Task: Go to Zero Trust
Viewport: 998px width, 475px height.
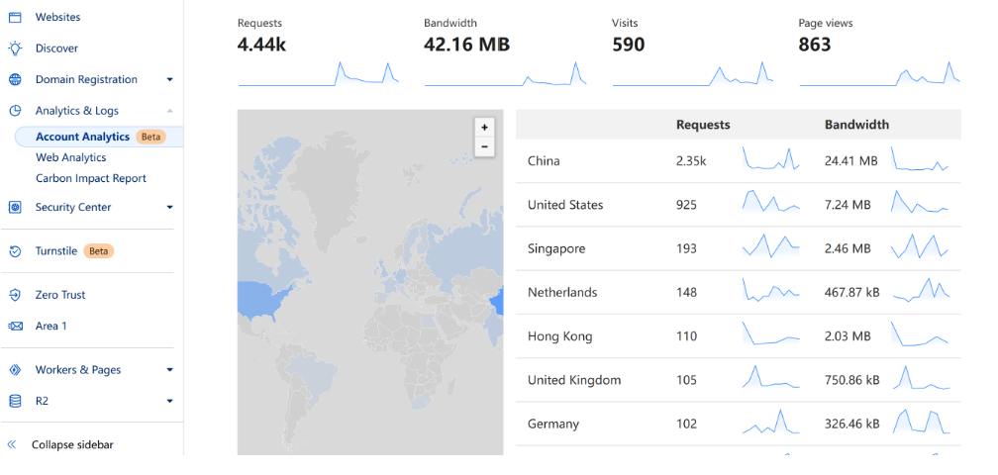Action: pyautogui.click(x=60, y=295)
